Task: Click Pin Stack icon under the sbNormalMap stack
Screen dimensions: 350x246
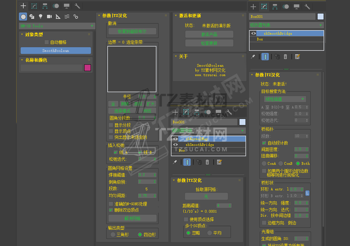Action: (175, 162)
